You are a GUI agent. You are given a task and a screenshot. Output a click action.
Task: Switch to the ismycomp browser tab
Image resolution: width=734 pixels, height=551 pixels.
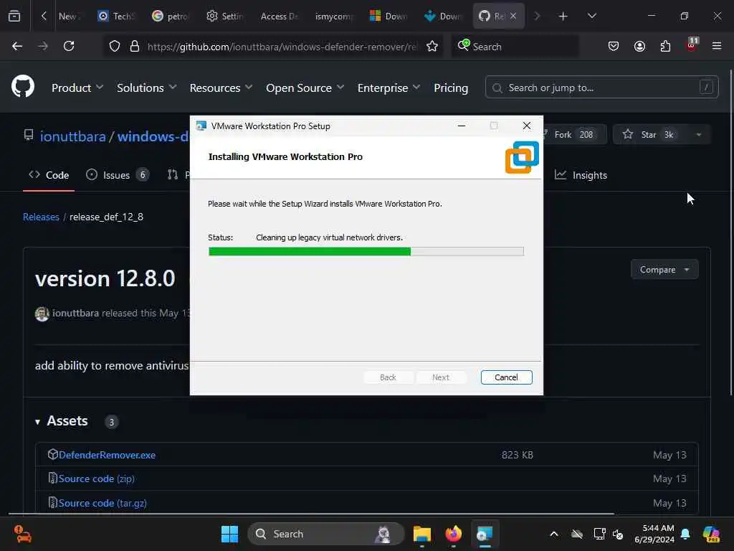[x=333, y=17]
